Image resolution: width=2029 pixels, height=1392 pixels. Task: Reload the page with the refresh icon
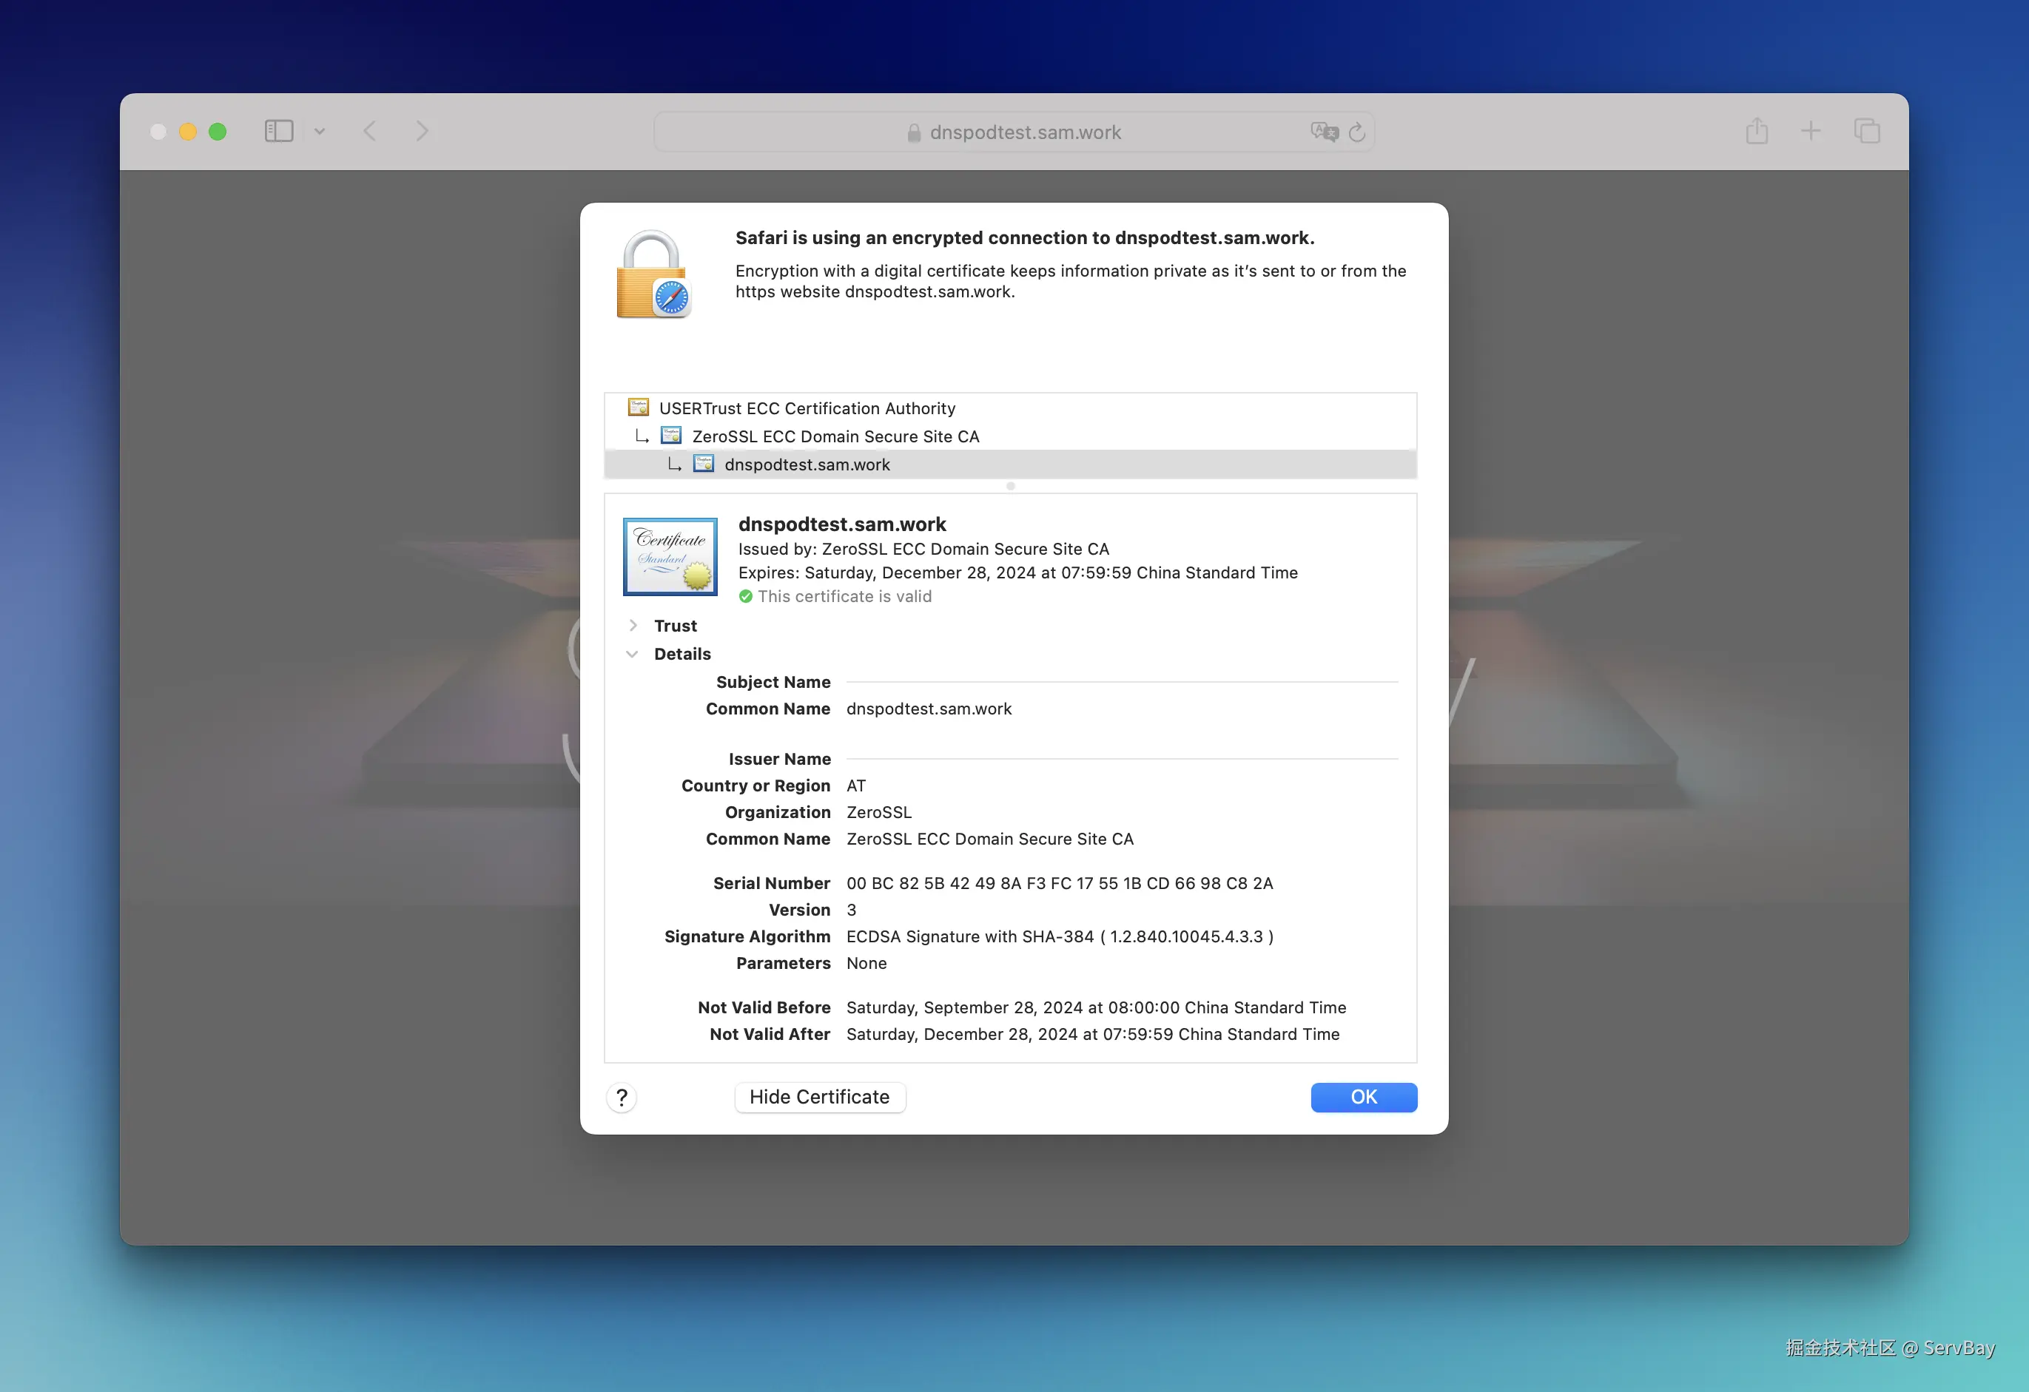click(x=1357, y=132)
